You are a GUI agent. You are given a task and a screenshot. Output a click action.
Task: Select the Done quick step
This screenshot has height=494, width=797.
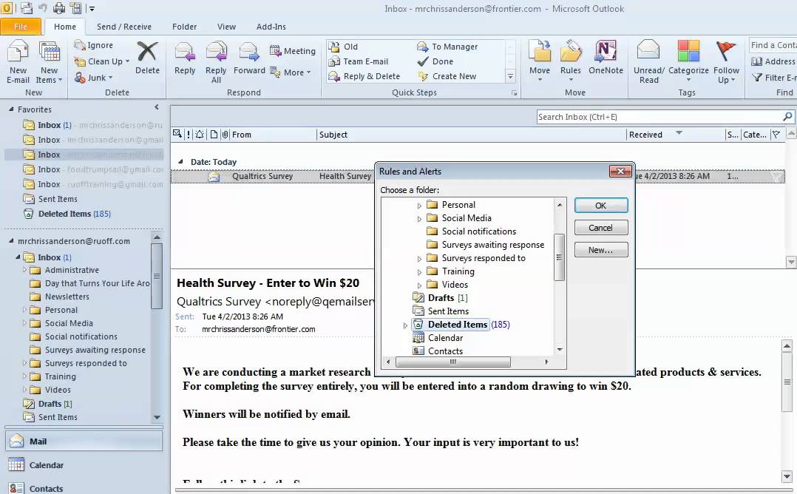(x=435, y=61)
